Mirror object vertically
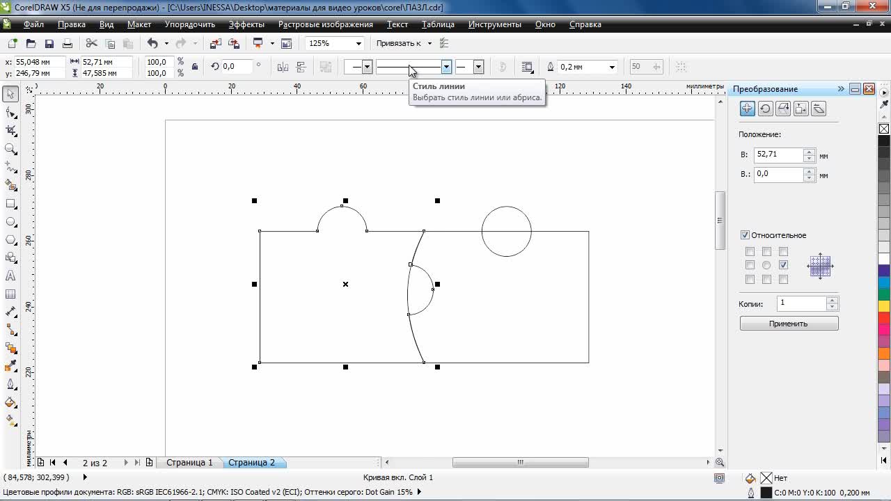The width and height of the screenshot is (891, 501). [301, 67]
